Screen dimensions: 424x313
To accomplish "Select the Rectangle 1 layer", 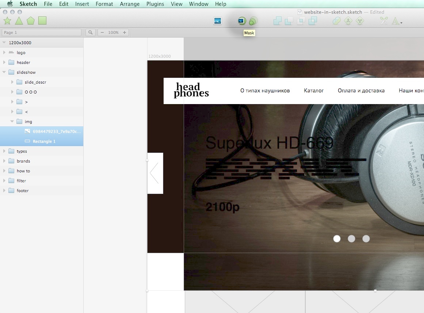I will pyautogui.click(x=42, y=141).
